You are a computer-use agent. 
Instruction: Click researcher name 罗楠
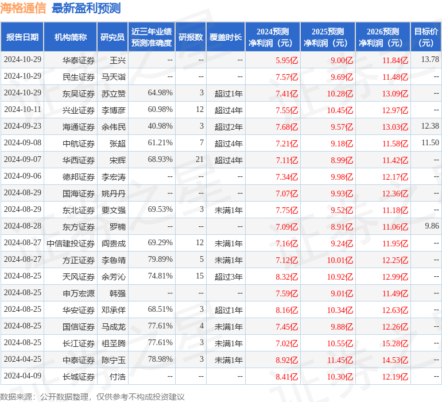click(x=118, y=227)
